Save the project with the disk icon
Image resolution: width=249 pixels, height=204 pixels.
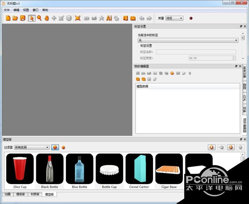coord(23,18)
